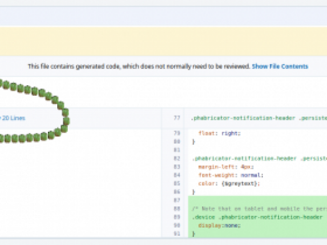Click line number 79 beside float: right
This screenshot has width=327, height=245.
point(177,133)
